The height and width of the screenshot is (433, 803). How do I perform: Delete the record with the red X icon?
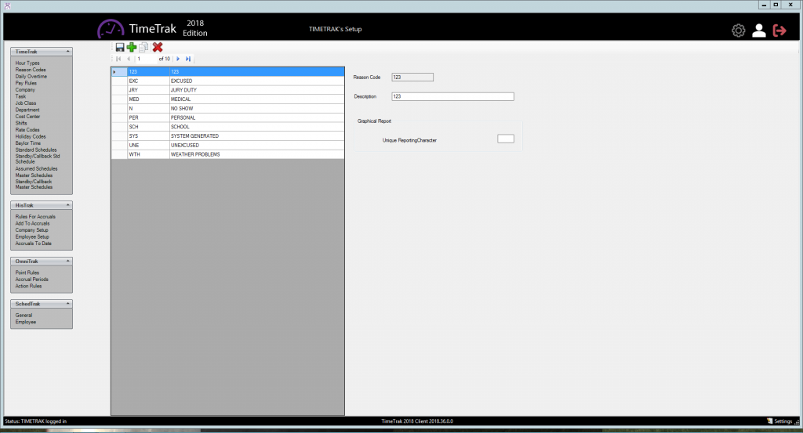157,47
